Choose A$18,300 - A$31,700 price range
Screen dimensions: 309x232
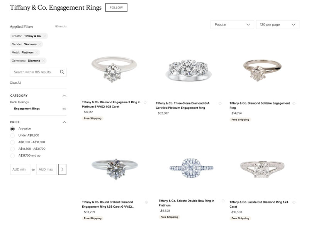12,149
